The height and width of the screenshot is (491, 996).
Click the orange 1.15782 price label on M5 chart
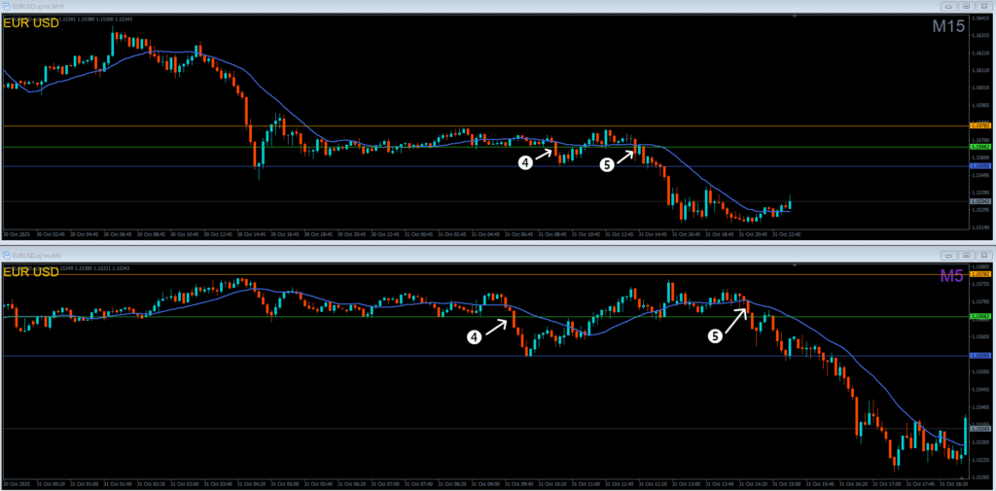(x=980, y=274)
